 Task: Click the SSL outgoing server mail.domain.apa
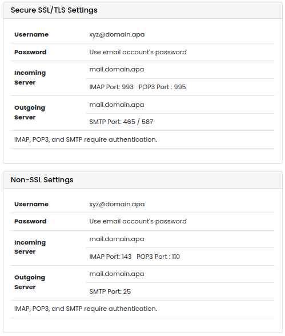tap(117, 105)
